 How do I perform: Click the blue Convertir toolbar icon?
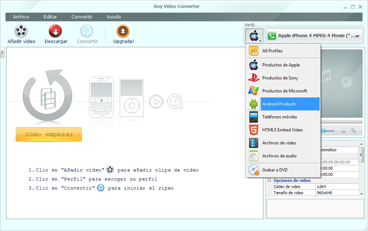tap(87, 31)
